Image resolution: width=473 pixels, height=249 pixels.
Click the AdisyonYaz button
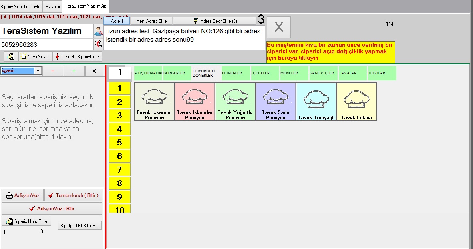click(x=22, y=195)
